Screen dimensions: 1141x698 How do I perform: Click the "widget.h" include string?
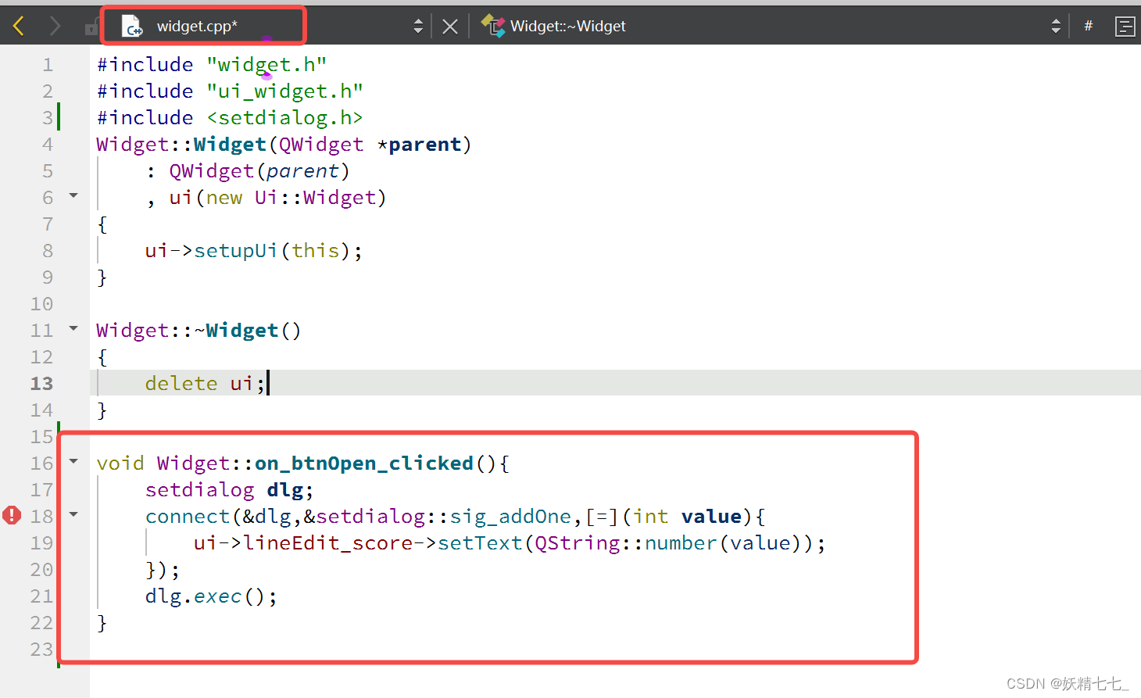266,65
